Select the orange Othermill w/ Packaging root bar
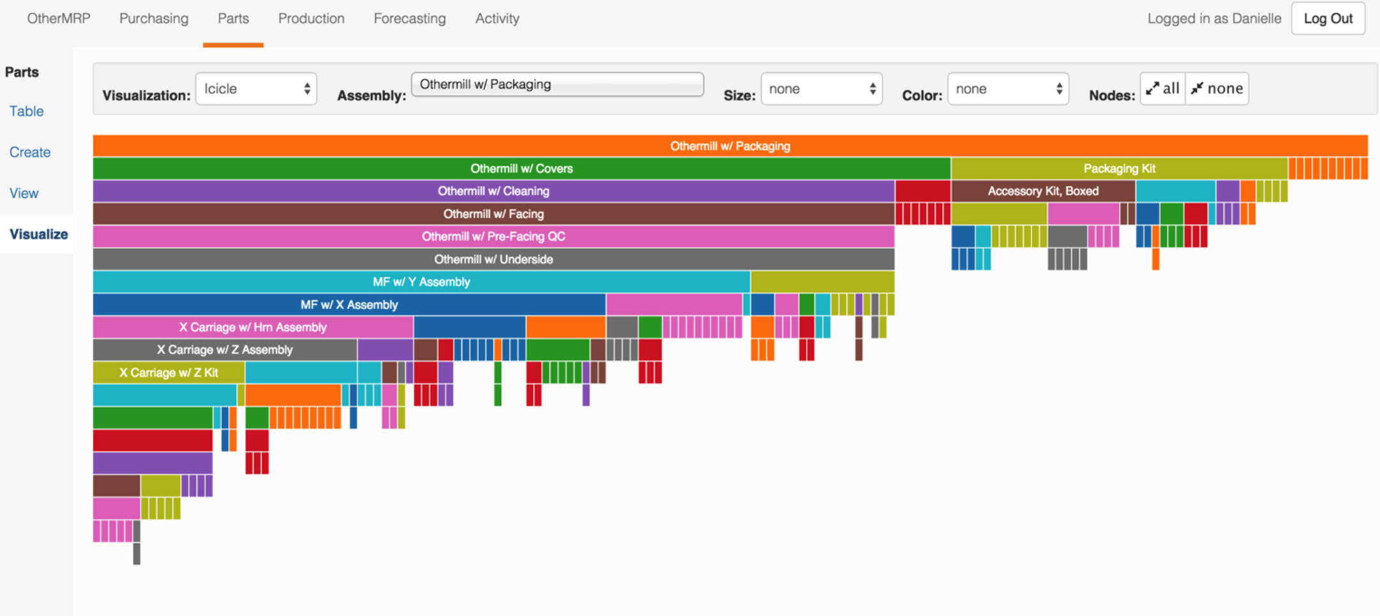The width and height of the screenshot is (1380, 616). pos(730,146)
